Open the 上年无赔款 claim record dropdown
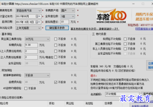The width and height of the screenshot is (153, 107). (28, 28)
